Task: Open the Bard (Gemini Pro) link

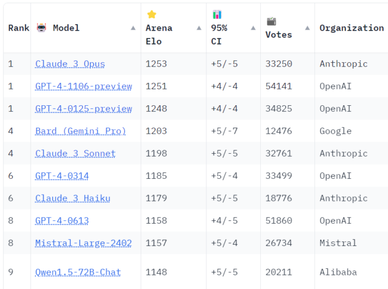Action: click(80, 131)
